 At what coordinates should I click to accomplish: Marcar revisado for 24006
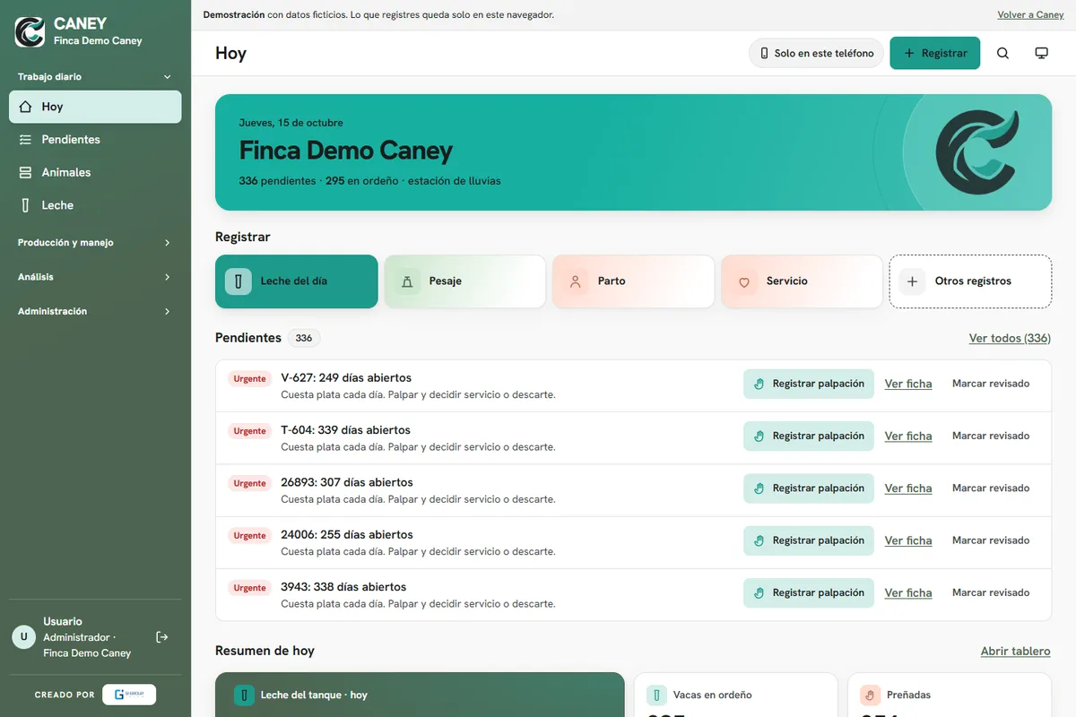coord(991,540)
